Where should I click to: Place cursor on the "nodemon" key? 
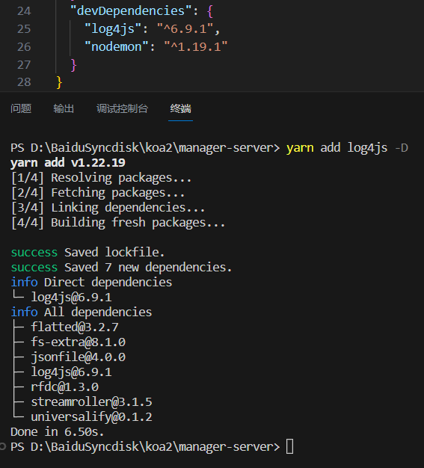coord(116,47)
